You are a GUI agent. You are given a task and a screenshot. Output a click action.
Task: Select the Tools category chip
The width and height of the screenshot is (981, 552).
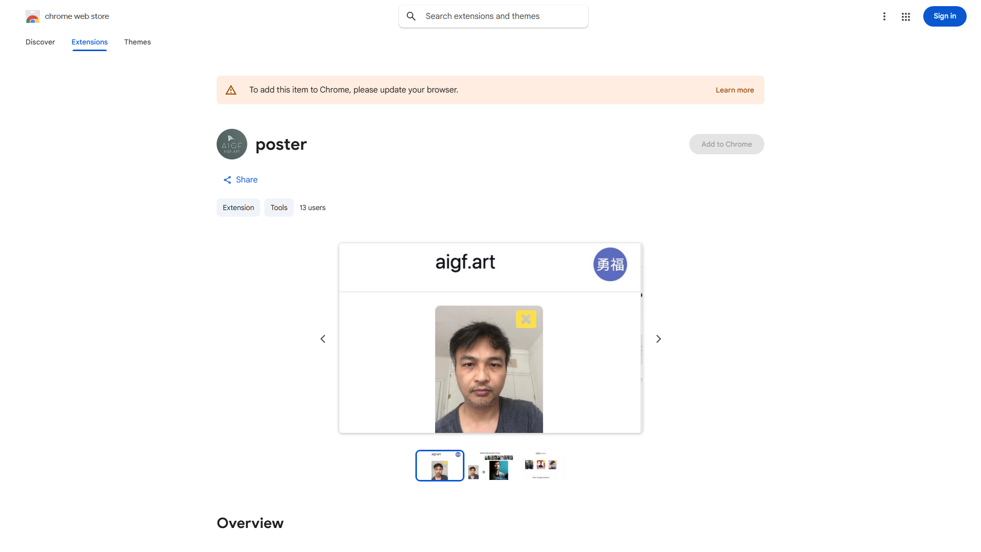coord(278,208)
